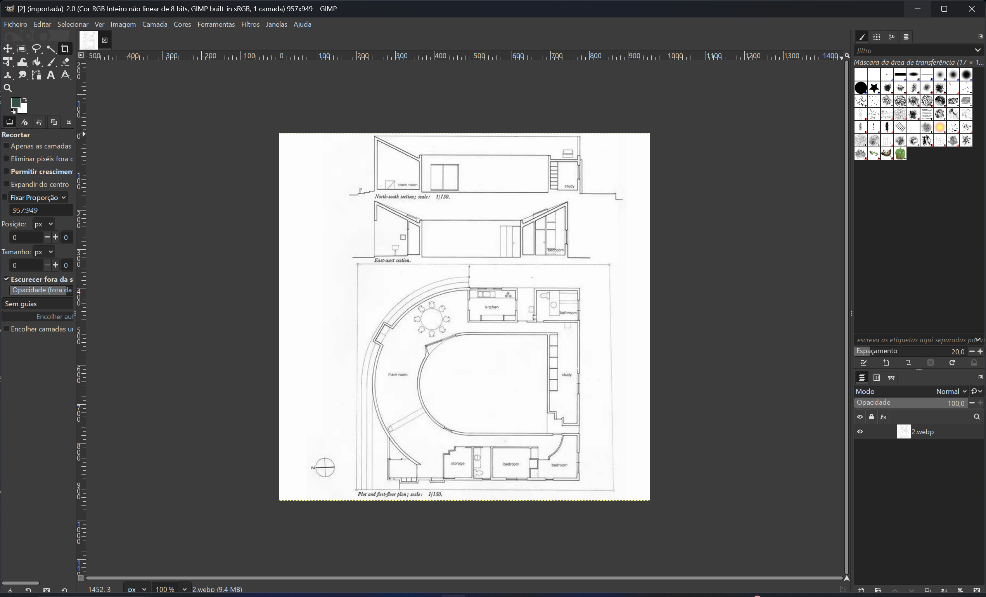Hide the 2.webp layer

(x=860, y=432)
